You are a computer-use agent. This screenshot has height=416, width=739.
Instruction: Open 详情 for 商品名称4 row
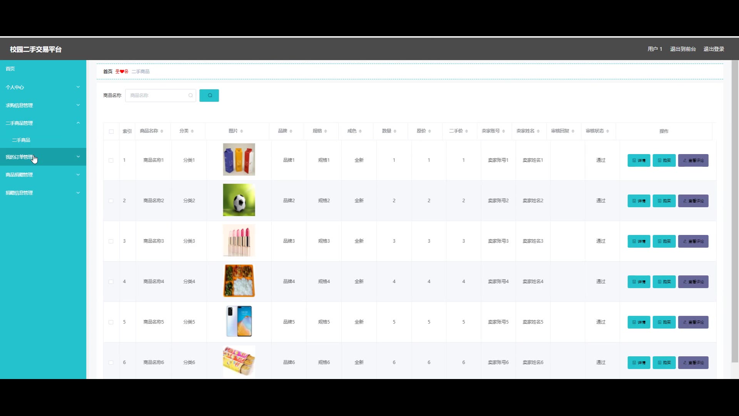coord(639,282)
